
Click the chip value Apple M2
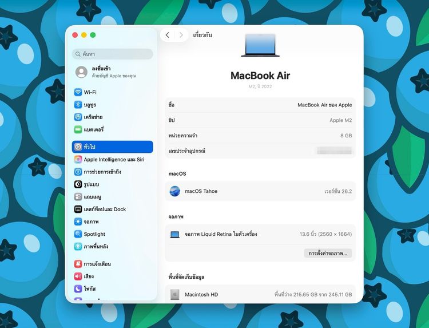341,120
